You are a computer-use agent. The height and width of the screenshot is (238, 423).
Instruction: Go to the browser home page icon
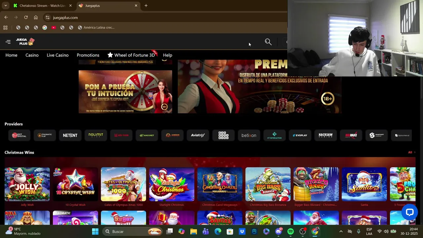[x=36, y=18]
